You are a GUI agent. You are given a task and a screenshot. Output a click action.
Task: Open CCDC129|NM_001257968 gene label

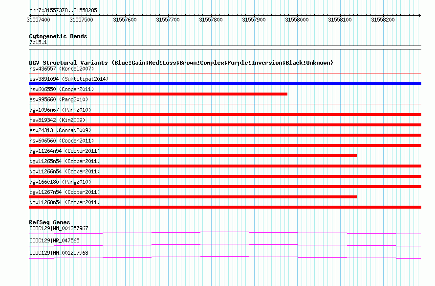click(59, 253)
